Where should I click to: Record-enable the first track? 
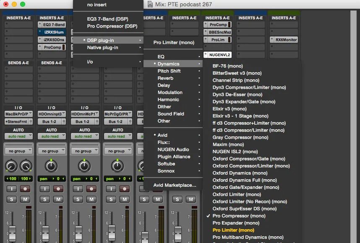pyautogui.click(x=25, y=189)
